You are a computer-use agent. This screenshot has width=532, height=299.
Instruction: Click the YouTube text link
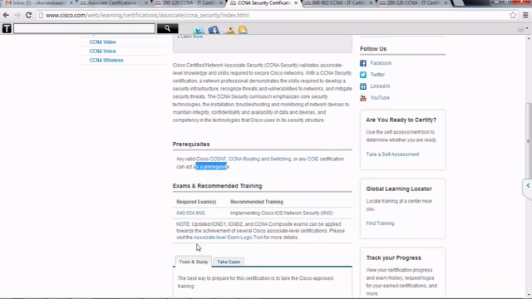click(380, 98)
